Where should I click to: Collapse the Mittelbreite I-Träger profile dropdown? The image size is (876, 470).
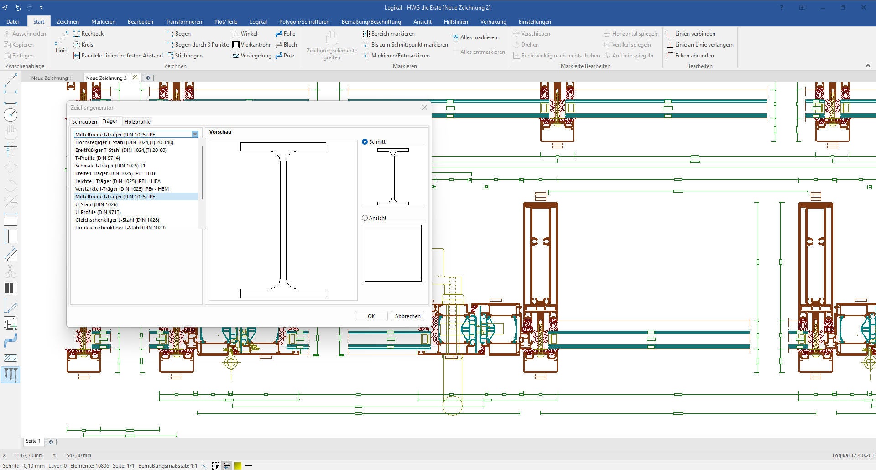coord(195,135)
